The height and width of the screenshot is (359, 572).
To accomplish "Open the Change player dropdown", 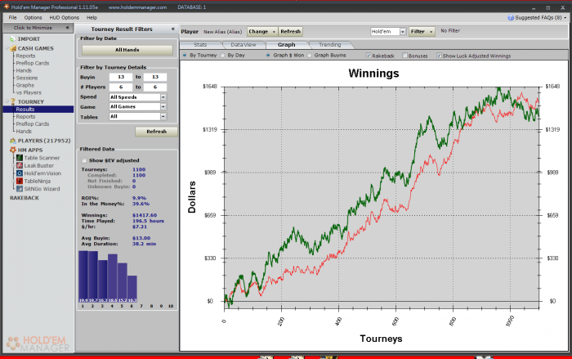I will click(262, 31).
